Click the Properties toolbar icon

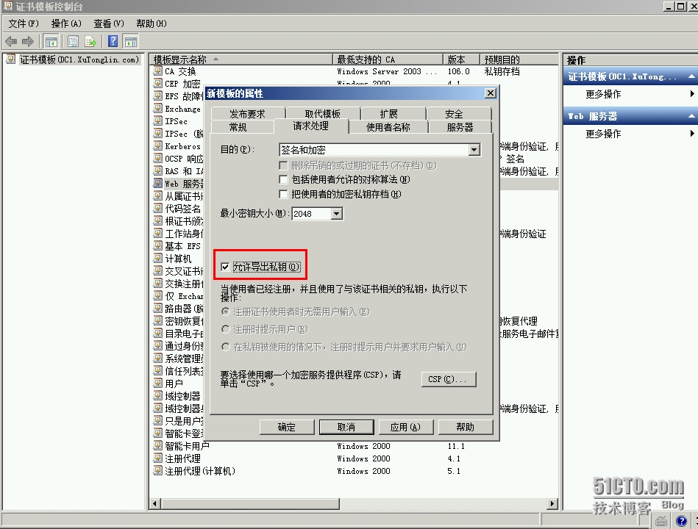73,42
